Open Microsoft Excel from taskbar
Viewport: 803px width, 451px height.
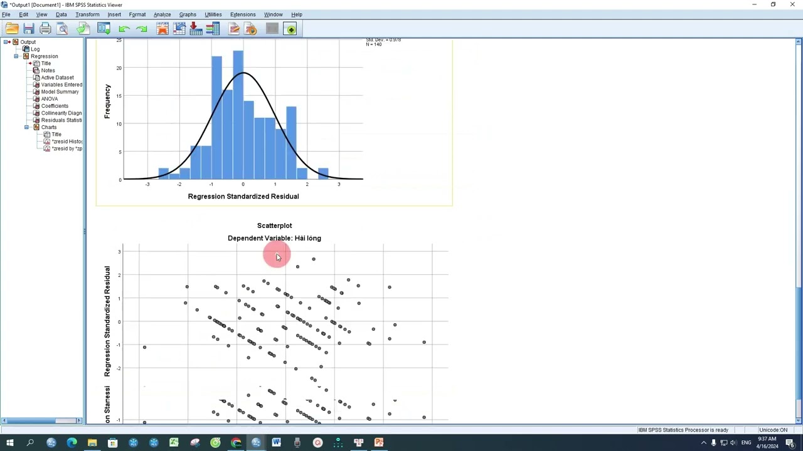pos(174,443)
